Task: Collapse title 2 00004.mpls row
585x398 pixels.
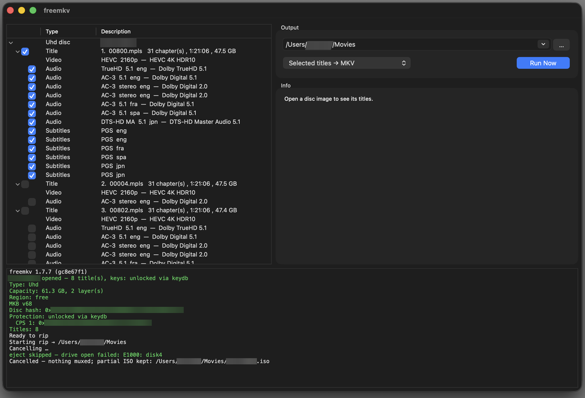Action: pos(17,184)
